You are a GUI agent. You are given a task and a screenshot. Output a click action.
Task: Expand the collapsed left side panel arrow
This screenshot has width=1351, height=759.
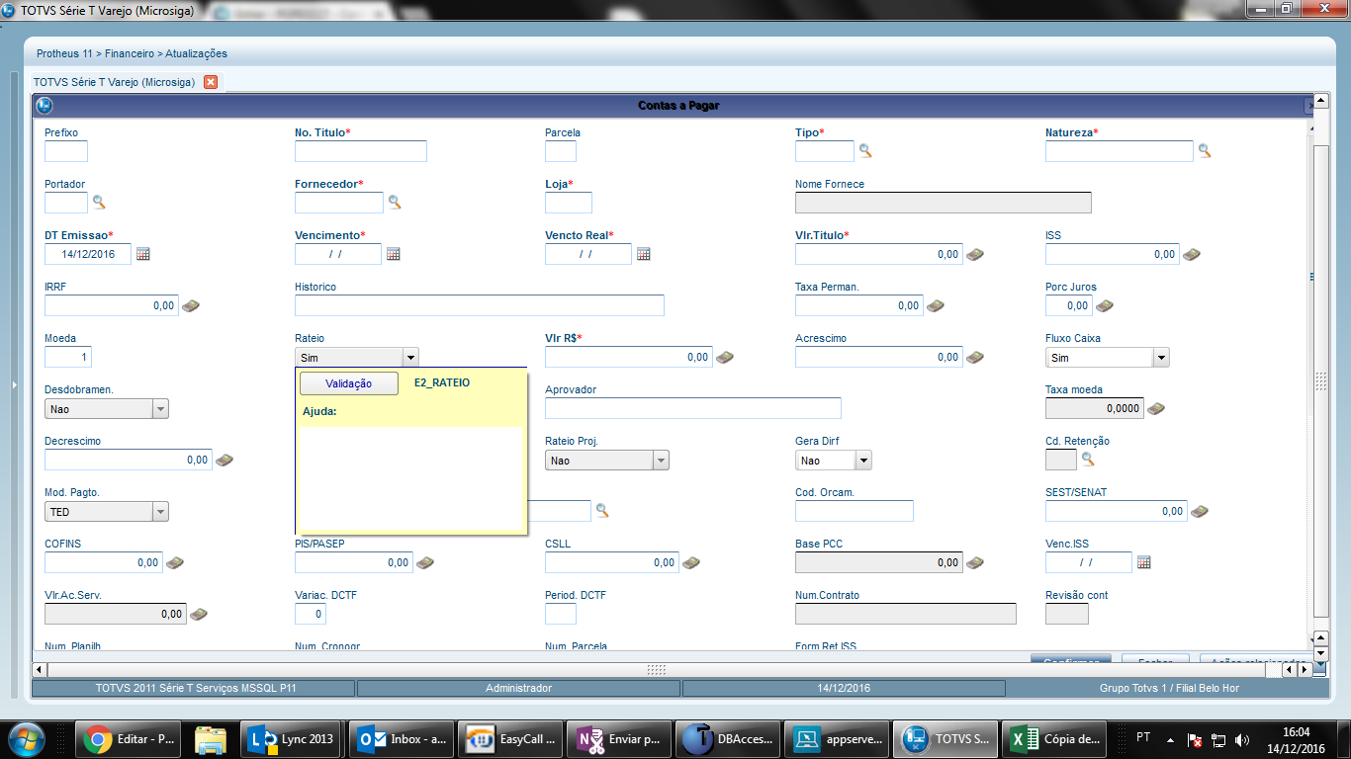[14, 383]
